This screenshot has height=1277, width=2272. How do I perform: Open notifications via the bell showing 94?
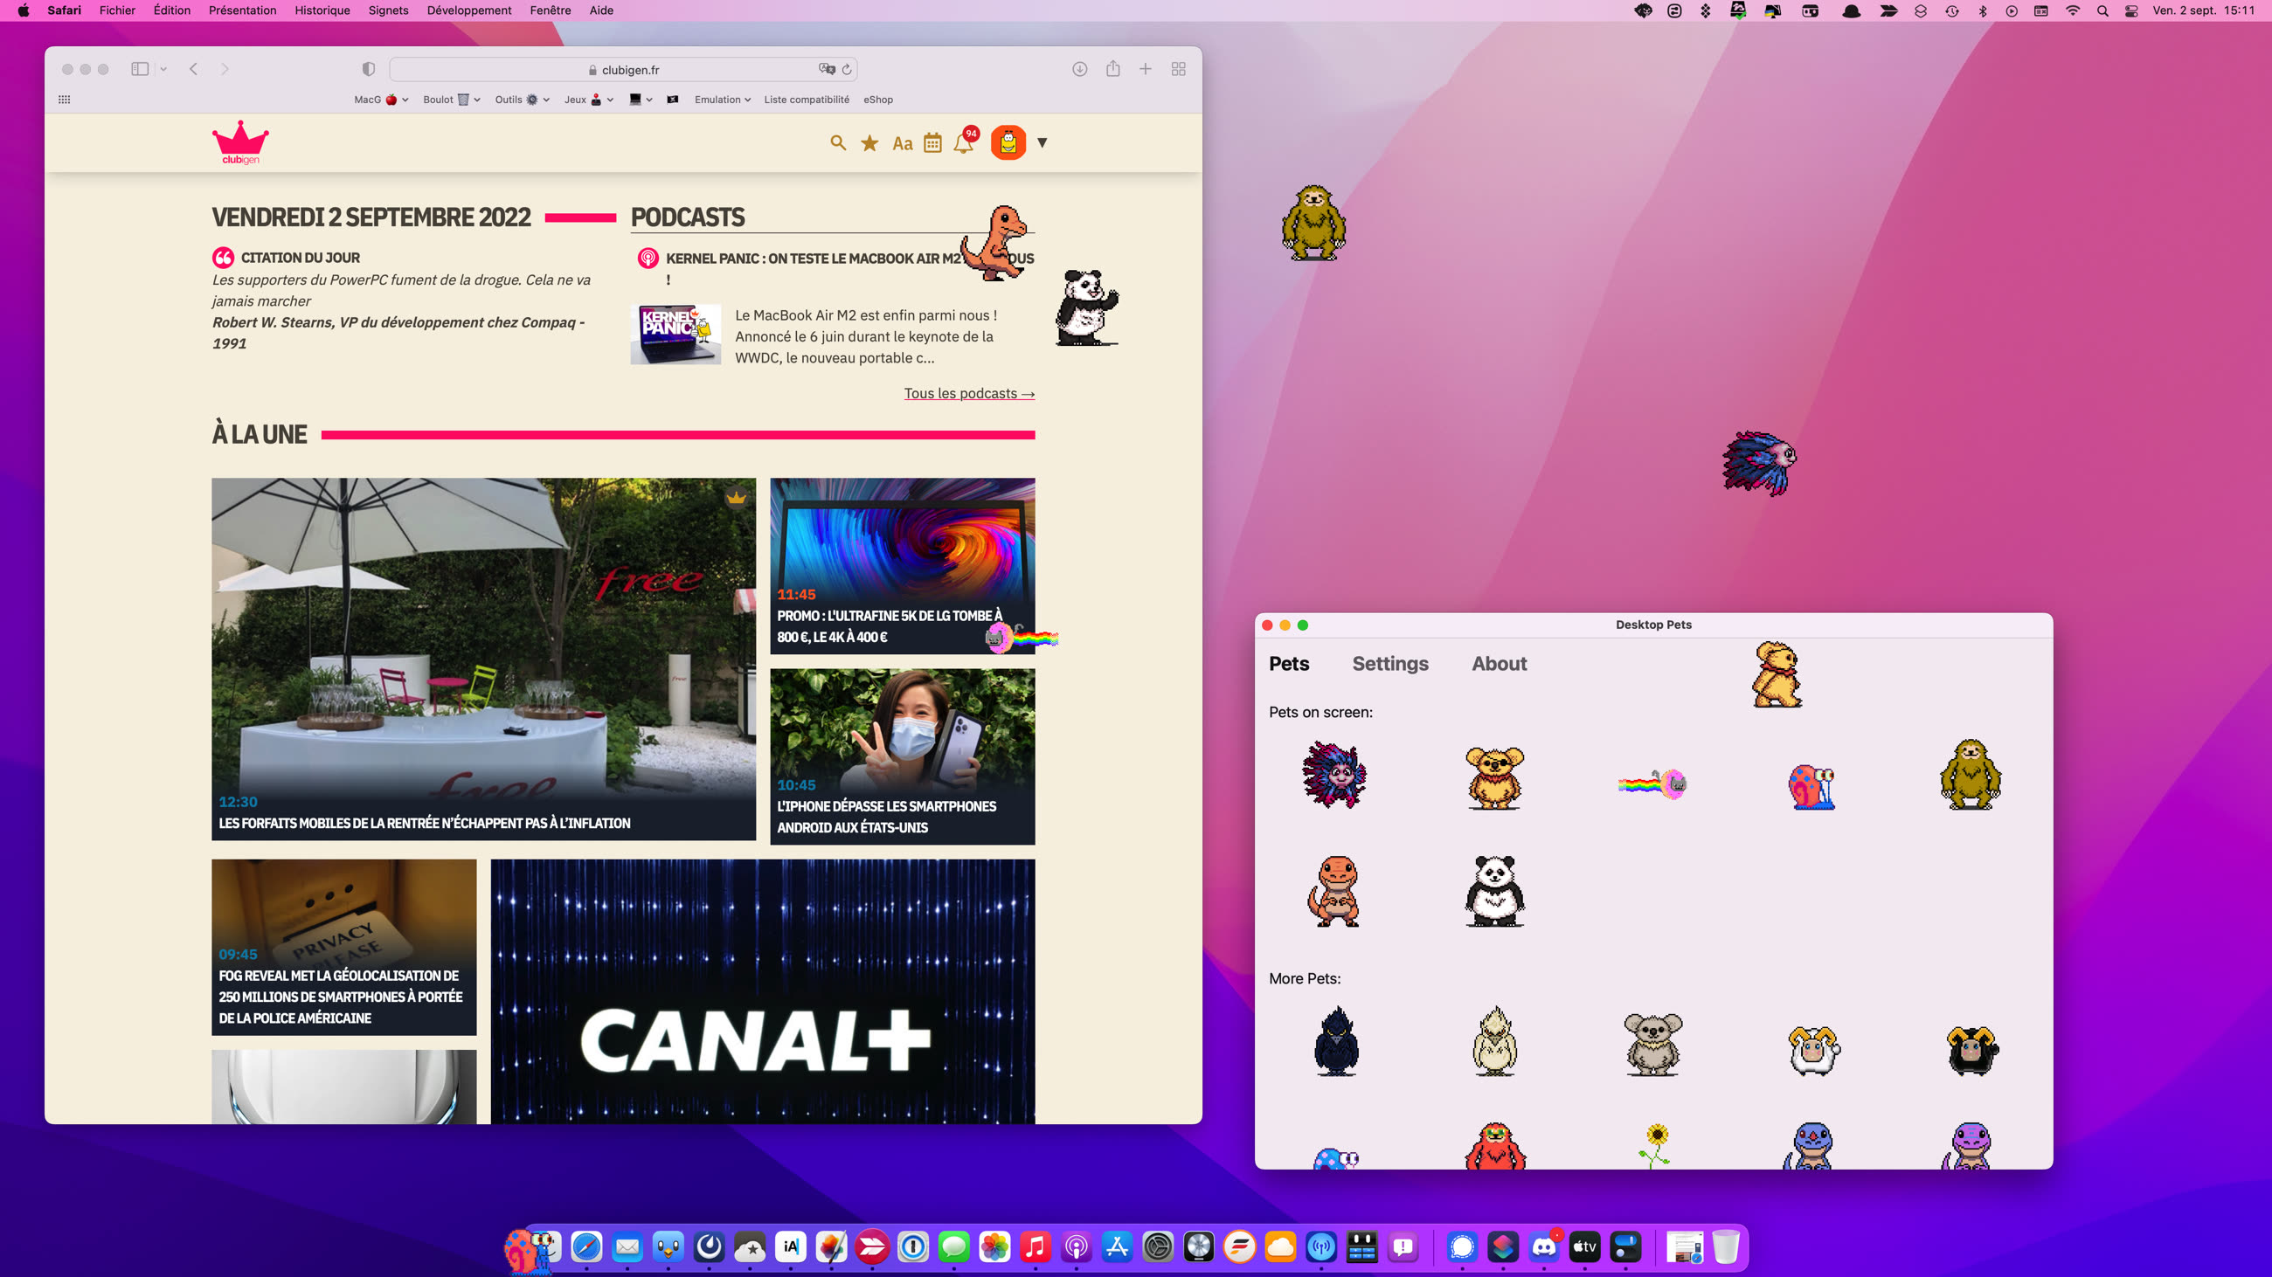[x=963, y=142]
